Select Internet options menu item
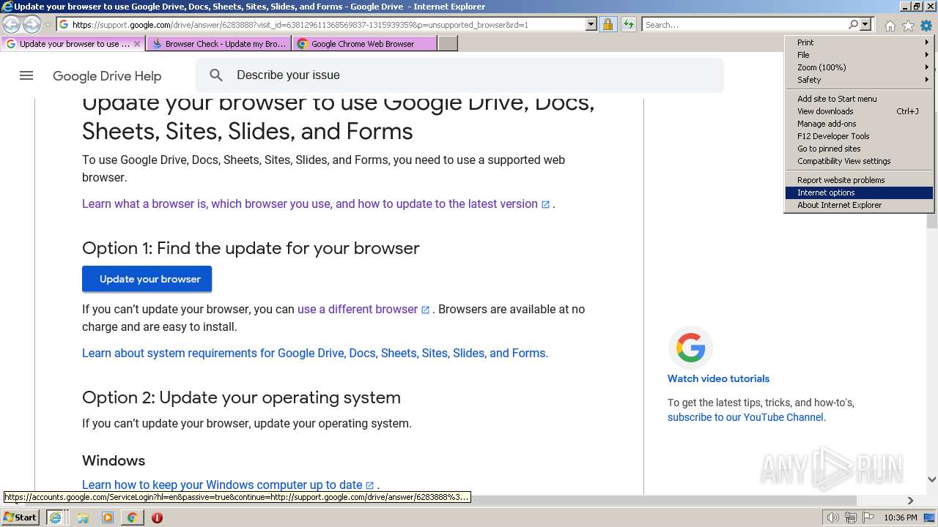Screen dimensions: 938x527 [859, 193]
